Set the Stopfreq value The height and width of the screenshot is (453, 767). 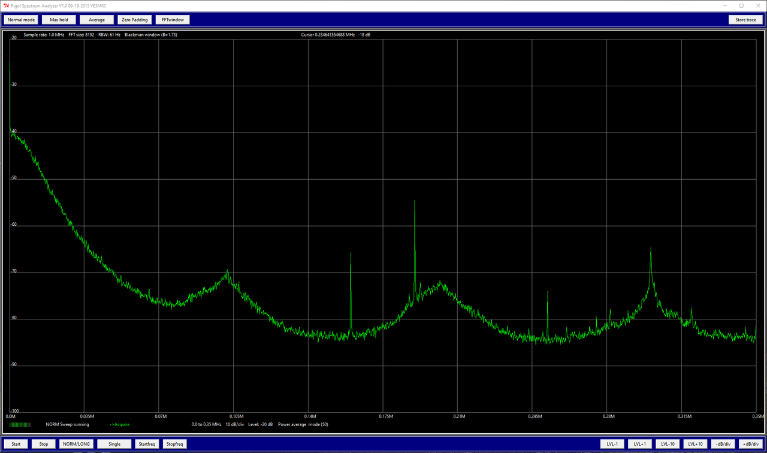pos(174,444)
